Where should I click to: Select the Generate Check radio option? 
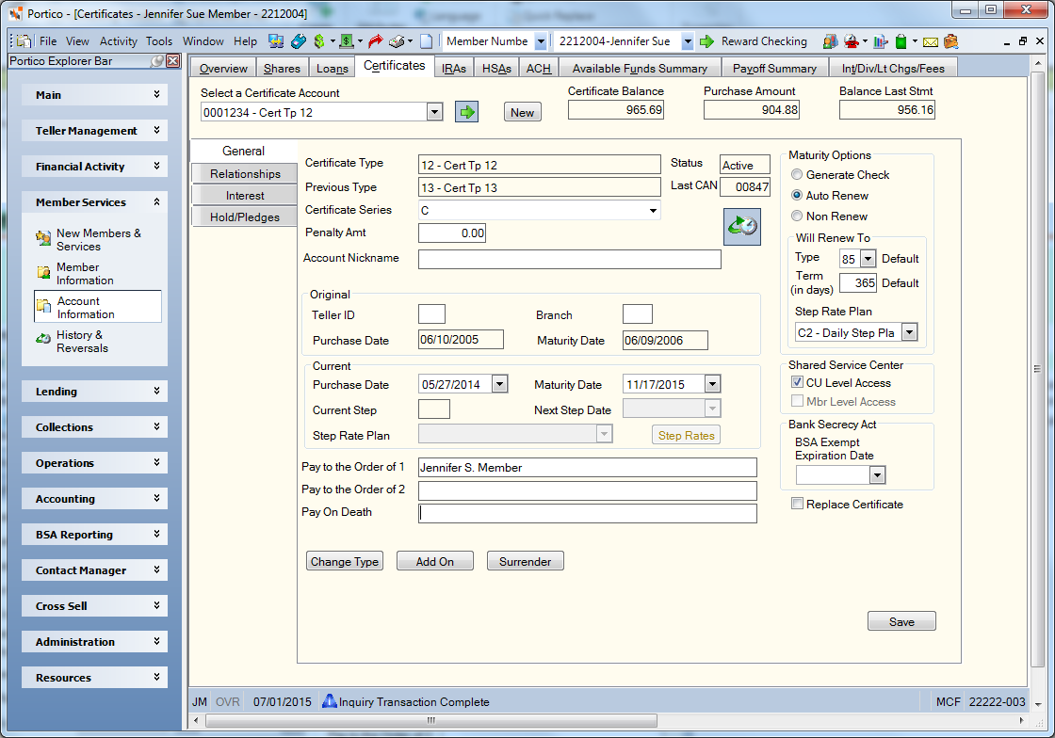(797, 174)
